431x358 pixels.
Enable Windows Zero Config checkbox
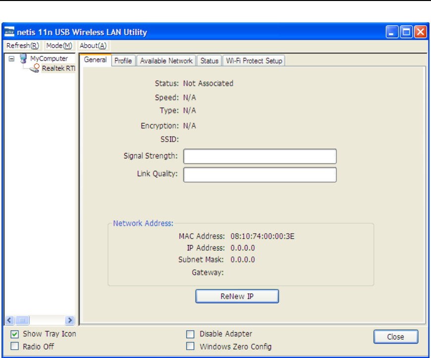coord(190,346)
